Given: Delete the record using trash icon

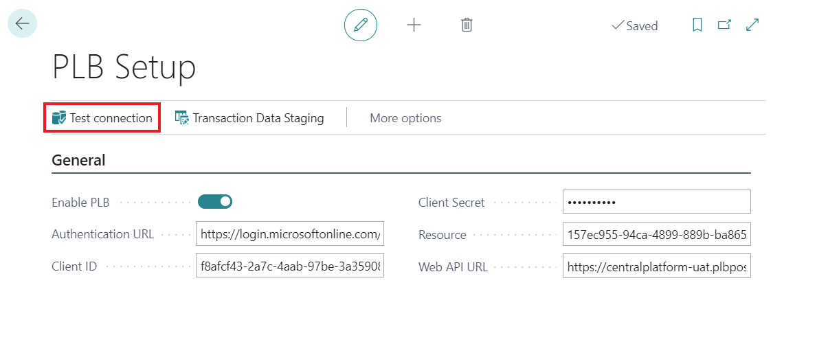Looking at the screenshot, I should point(467,25).
